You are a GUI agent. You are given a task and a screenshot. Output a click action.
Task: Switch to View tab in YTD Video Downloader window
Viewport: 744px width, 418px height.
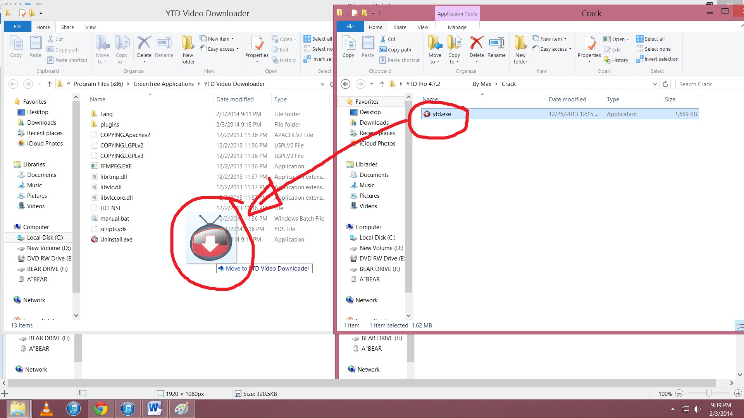(90, 27)
